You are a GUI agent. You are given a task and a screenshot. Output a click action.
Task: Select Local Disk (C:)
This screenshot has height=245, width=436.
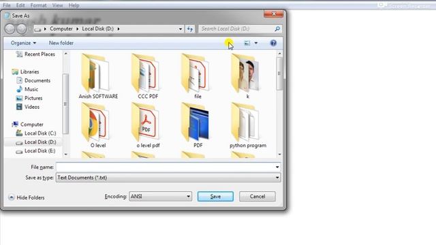click(36, 133)
